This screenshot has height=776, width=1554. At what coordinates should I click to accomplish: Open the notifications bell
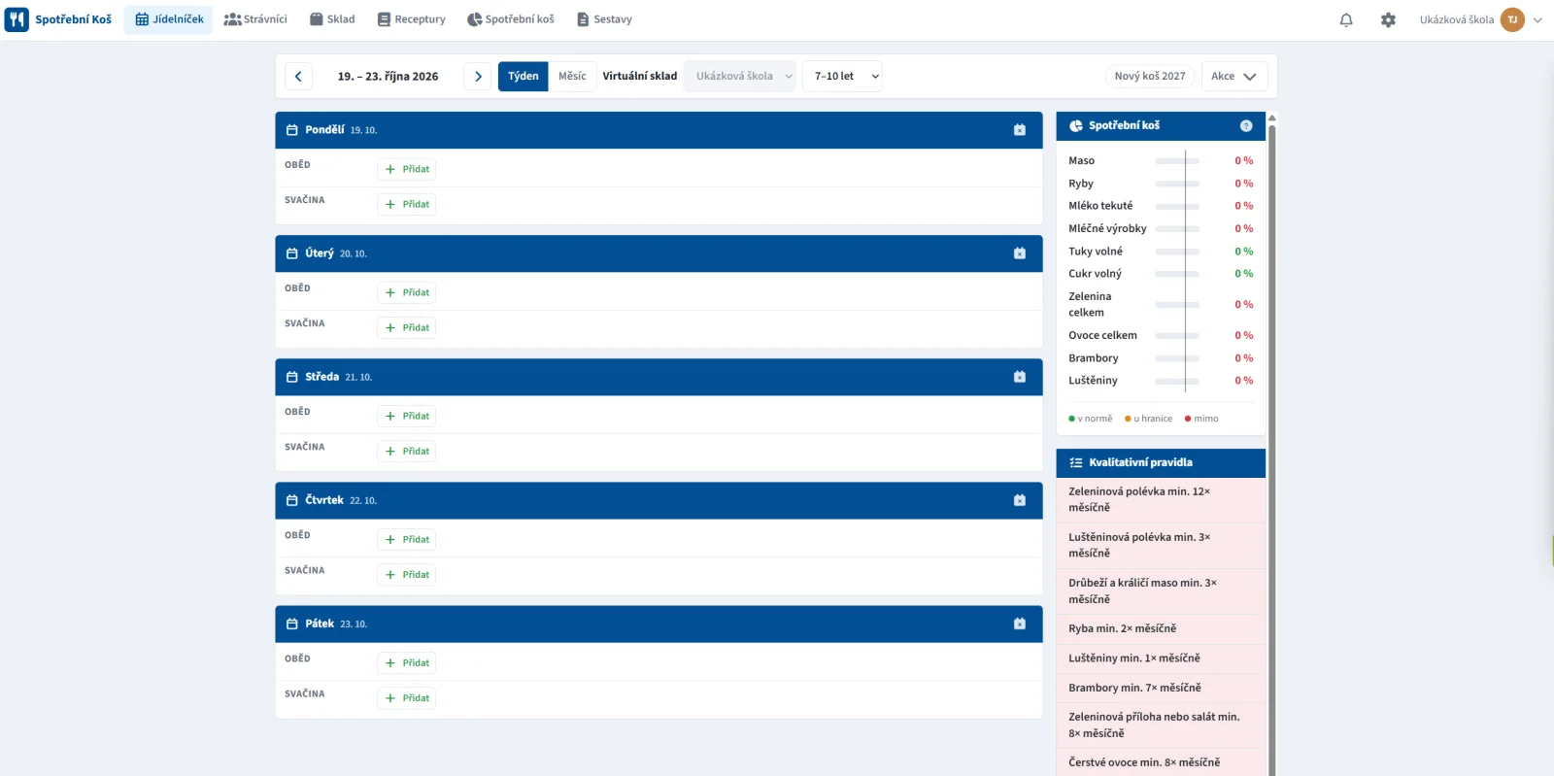1346,19
